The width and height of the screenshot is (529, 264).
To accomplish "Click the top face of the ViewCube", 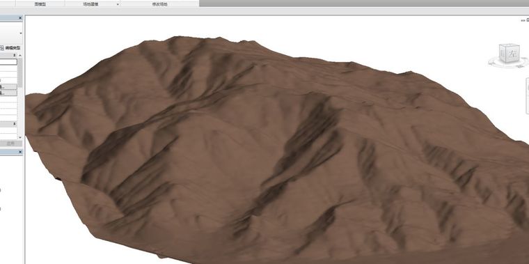I will coord(510,45).
